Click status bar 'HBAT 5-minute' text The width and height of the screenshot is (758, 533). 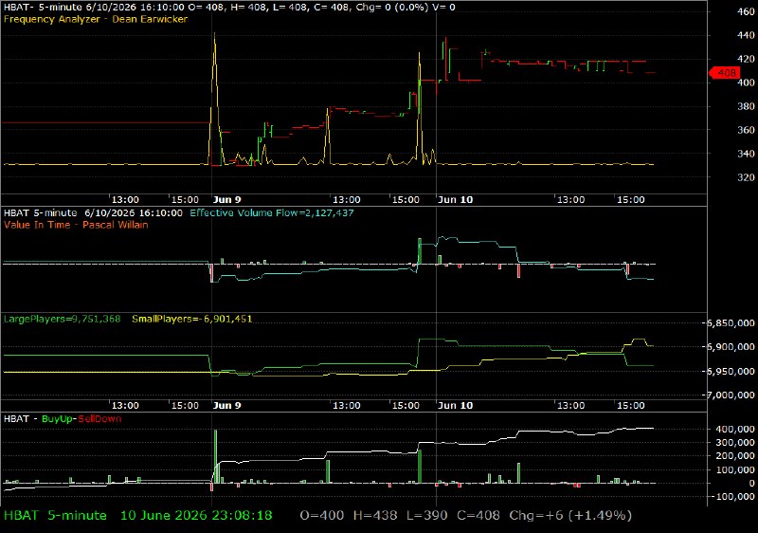55,516
